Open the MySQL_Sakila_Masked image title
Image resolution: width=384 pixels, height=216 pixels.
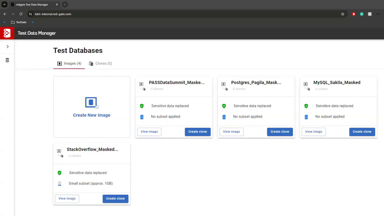click(x=337, y=83)
